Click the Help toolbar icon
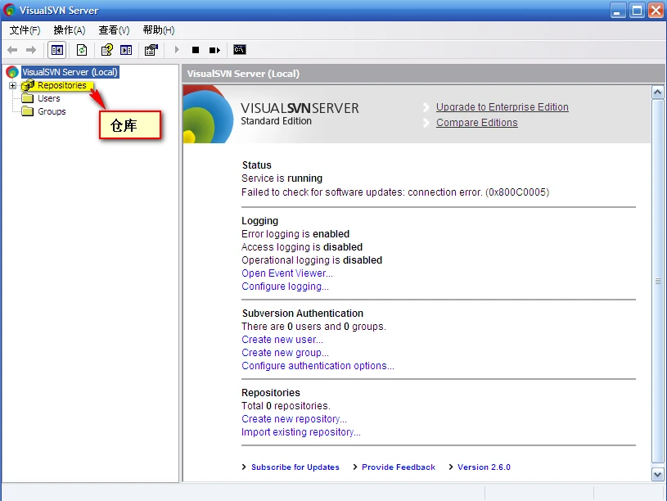Screen dimensions: 667x501 106,50
